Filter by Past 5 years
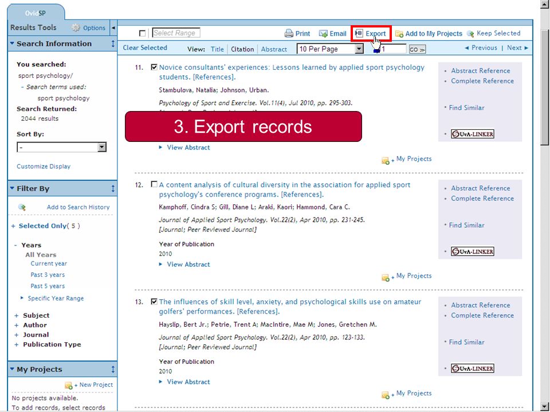Image resolution: width=550 pixels, height=412 pixels. (x=48, y=286)
